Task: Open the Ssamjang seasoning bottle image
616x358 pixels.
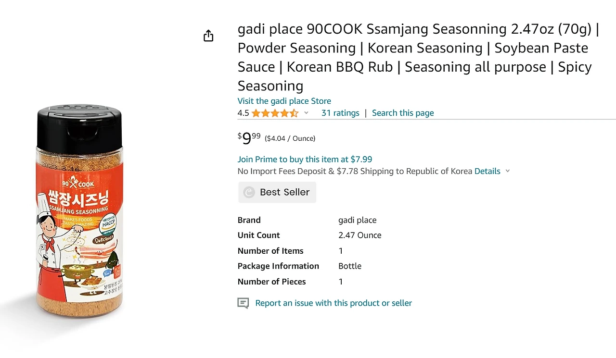Action: pos(80,211)
